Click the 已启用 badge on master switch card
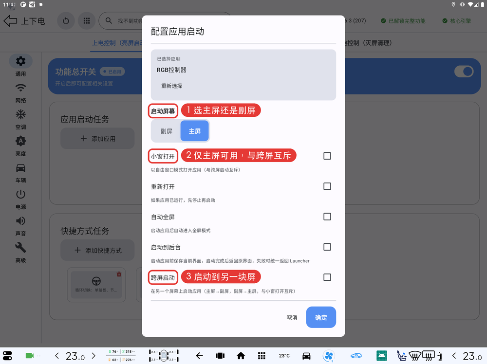Viewport: 487px width, 364px height. 112,72
